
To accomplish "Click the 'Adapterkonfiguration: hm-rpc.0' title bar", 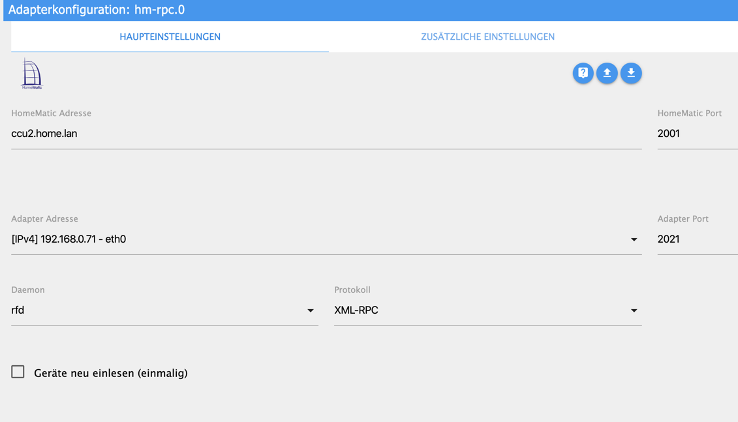I will pos(371,10).
